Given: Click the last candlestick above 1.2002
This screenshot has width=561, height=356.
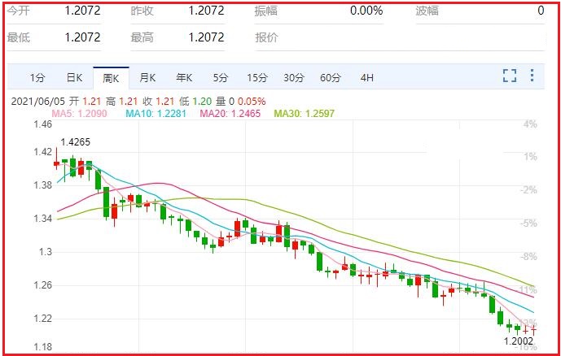Looking at the screenshot, I should [533, 329].
